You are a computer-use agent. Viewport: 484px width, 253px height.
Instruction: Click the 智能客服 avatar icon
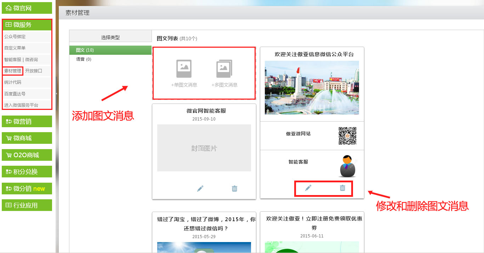coord(347,166)
